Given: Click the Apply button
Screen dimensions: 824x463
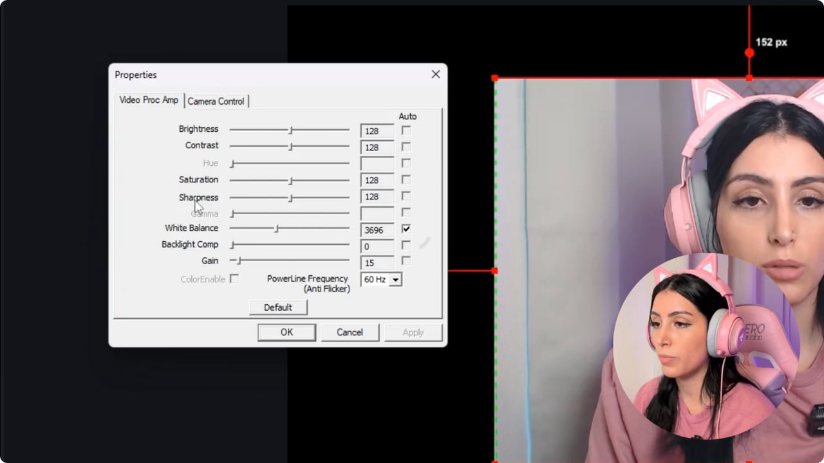Looking at the screenshot, I should click(x=413, y=332).
